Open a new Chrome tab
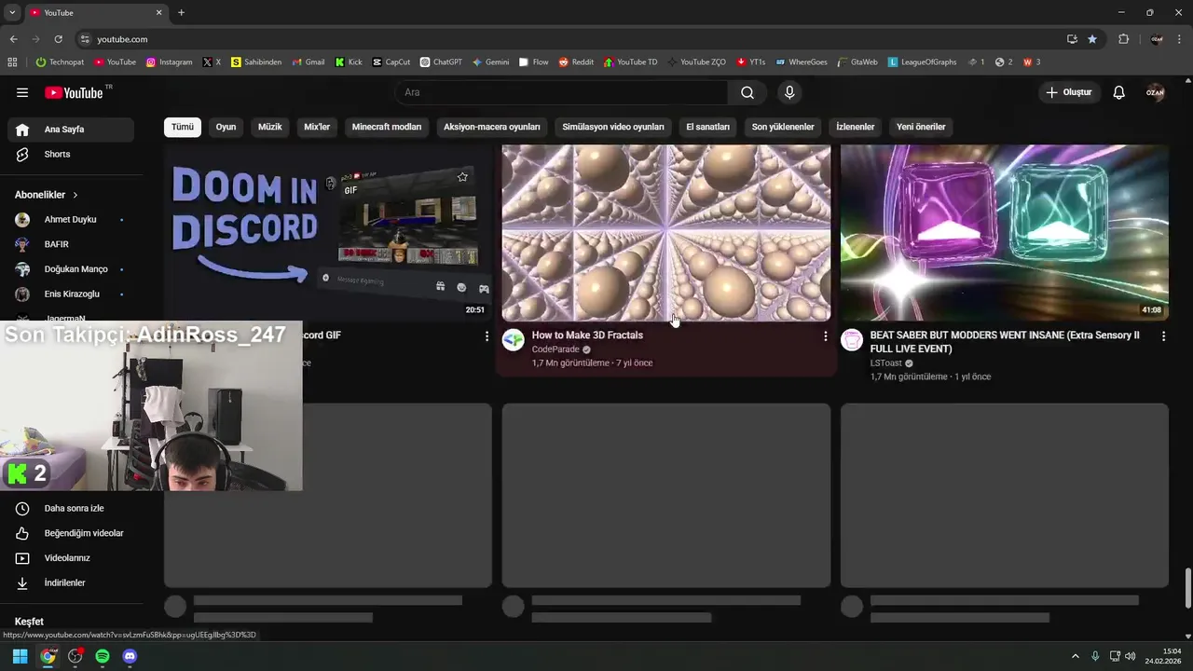The image size is (1193, 671). tap(181, 12)
